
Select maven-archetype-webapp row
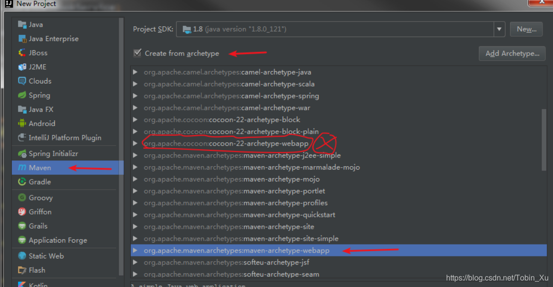pyautogui.click(x=339, y=250)
